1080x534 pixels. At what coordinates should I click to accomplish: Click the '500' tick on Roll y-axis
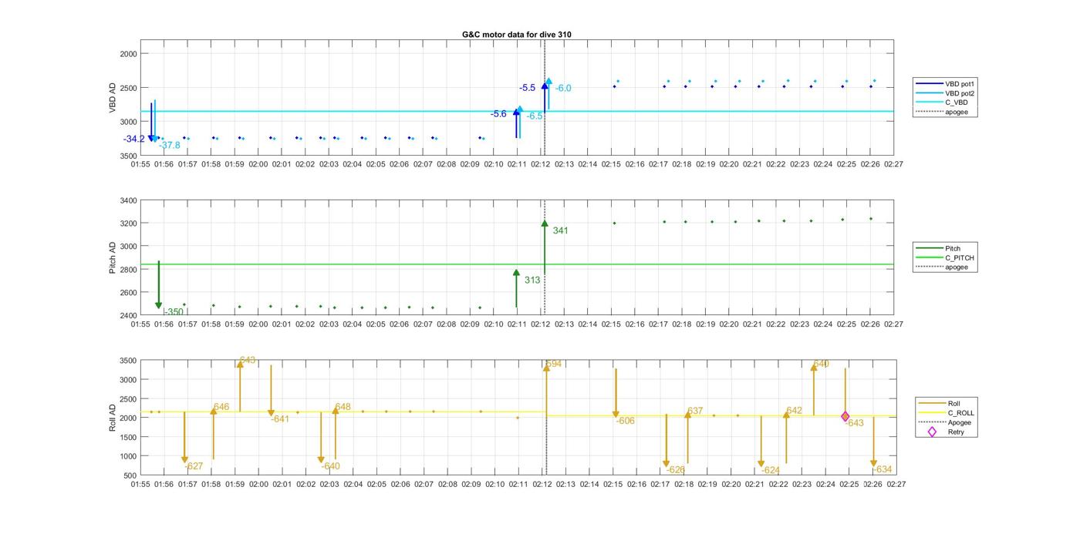tap(130, 475)
